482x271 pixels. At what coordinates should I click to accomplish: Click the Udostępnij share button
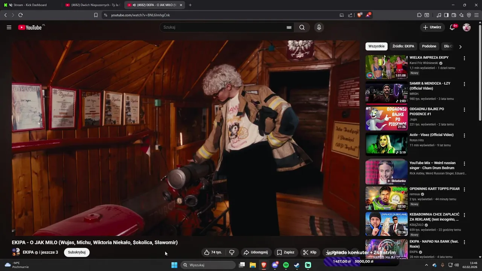(x=256, y=252)
